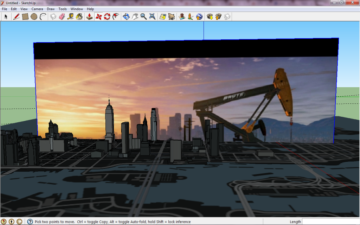Open the File menu
The width and height of the screenshot is (360, 225).
coord(5,9)
